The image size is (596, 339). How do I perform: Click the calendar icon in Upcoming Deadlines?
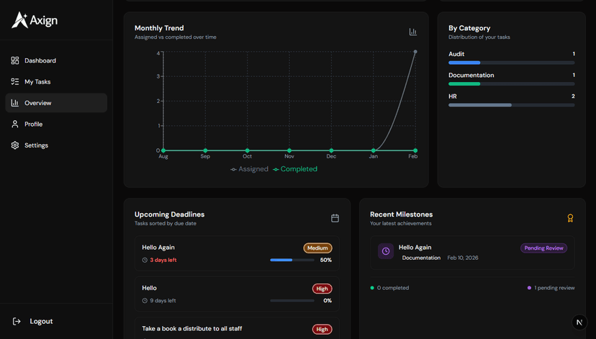[x=335, y=218]
